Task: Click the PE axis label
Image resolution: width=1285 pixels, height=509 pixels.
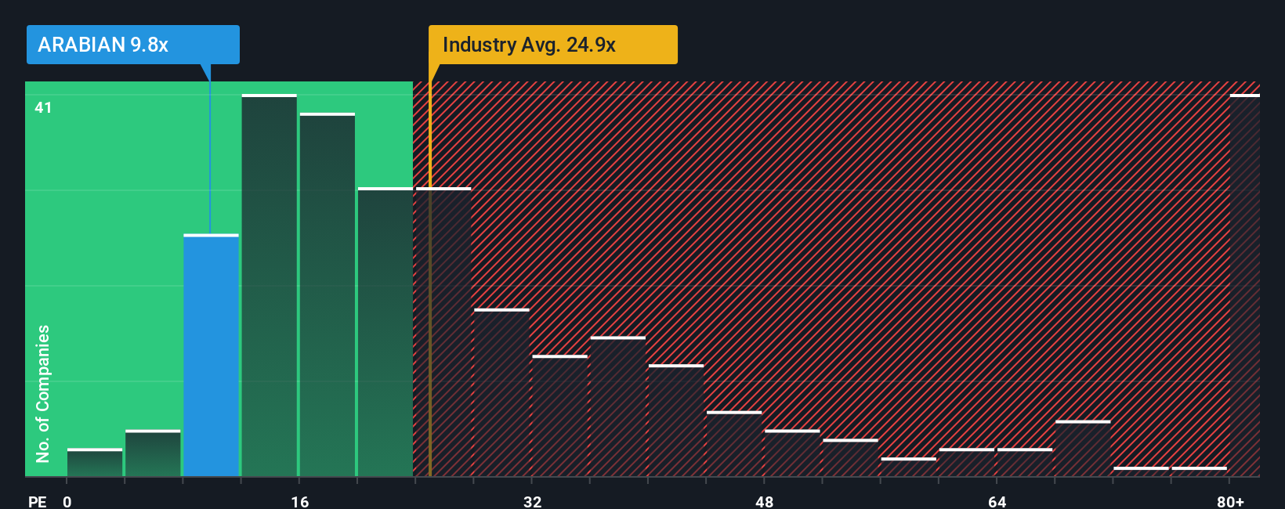Action: click(38, 502)
